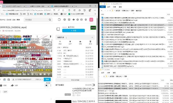Click the player volume speaker icon

point(28,74)
